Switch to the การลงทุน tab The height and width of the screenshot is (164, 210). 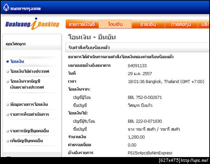[x=181, y=24]
